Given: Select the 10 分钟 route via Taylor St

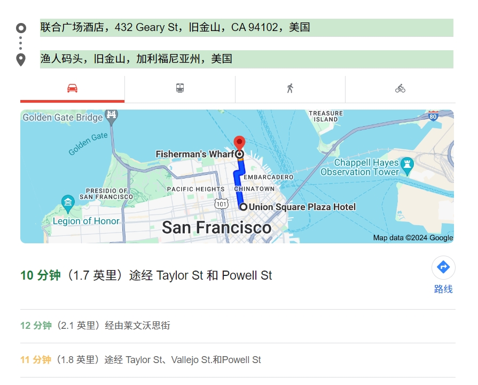Looking at the screenshot, I should tap(146, 276).
